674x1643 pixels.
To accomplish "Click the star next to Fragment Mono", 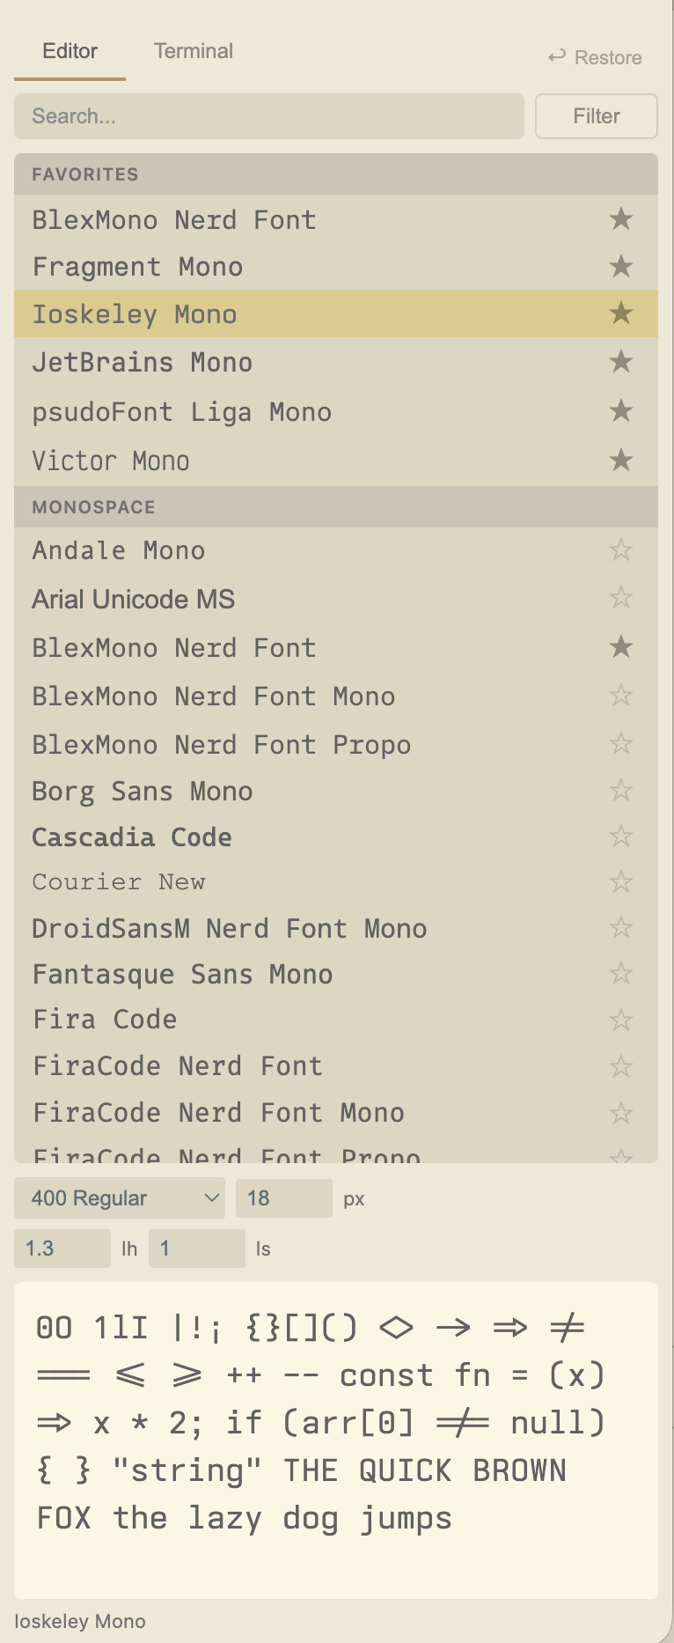I will click(620, 266).
